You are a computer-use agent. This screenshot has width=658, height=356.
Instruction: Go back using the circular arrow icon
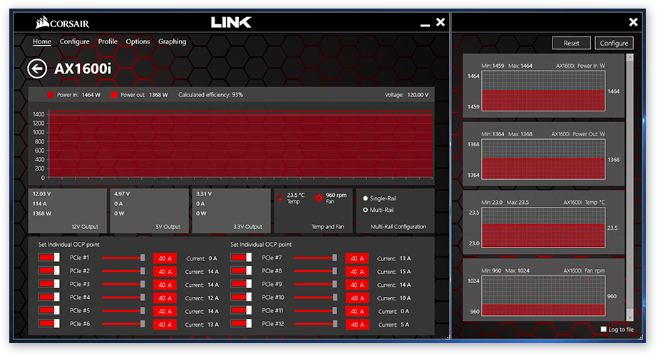(37, 68)
